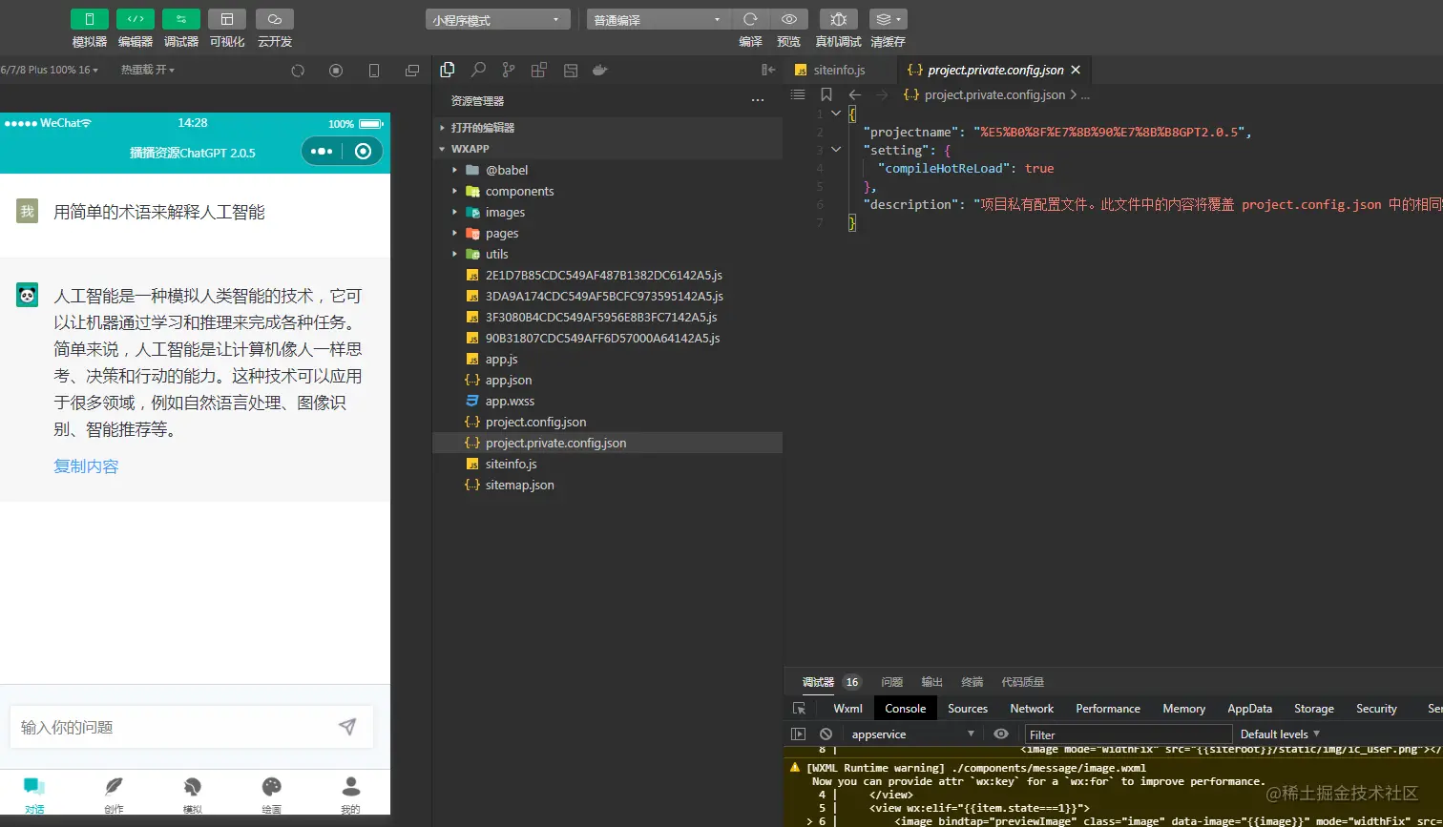Click the element inspect arrow icon beside Wxml
Image resolution: width=1443 pixels, height=827 pixels.
pyautogui.click(x=800, y=709)
